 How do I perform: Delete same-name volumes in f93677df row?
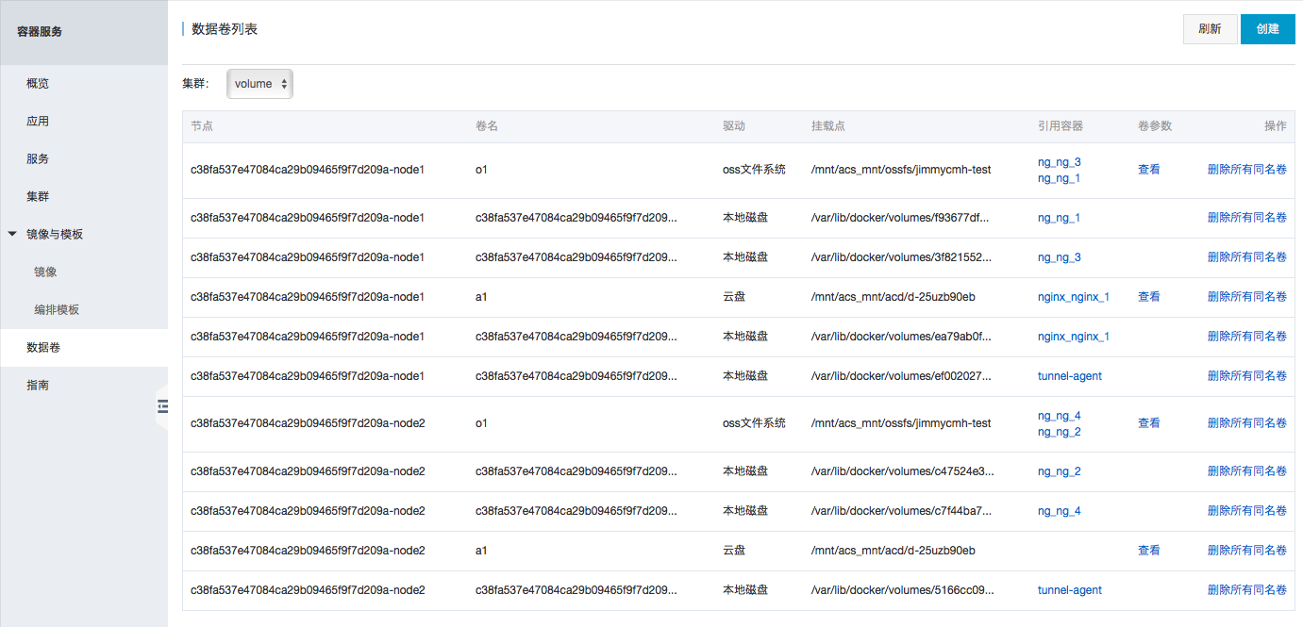(x=1246, y=218)
